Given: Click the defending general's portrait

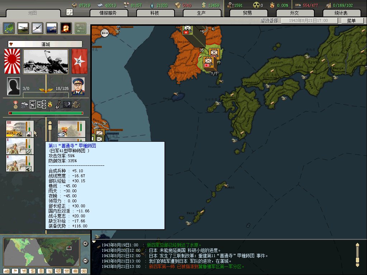Looking at the screenshot, I should [x=78, y=86].
